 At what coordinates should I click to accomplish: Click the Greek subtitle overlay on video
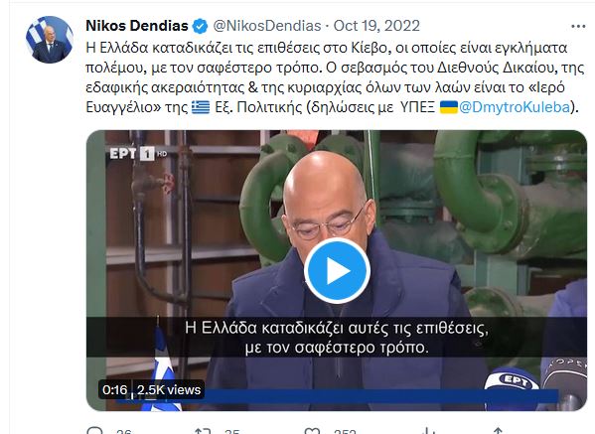(337, 338)
